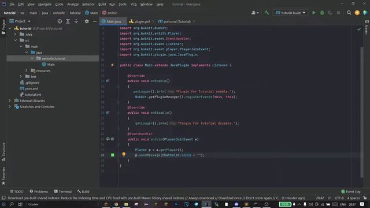
Task: Open the user profile dropdown in toolbar
Action: [255, 13]
